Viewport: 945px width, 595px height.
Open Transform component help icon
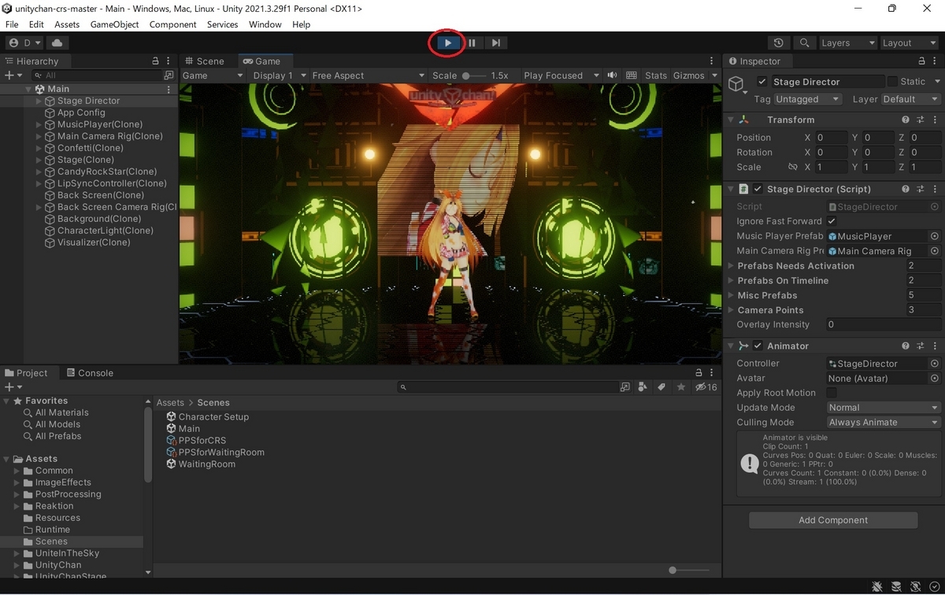tap(906, 120)
